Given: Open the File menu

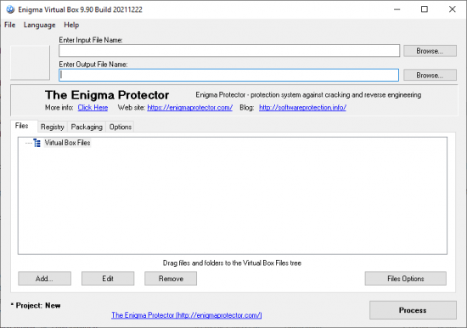Looking at the screenshot, I should click(x=10, y=25).
